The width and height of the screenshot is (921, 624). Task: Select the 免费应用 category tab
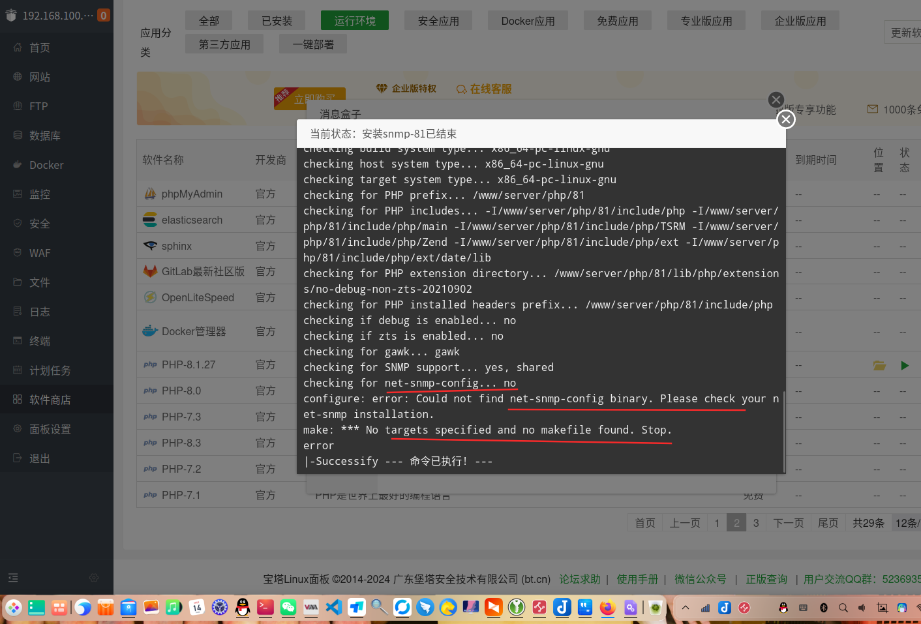[618, 21]
